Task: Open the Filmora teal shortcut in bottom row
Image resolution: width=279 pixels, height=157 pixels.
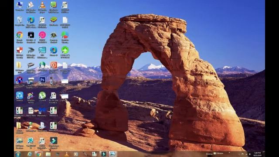Action: pyautogui.click(x=54, y=143)
